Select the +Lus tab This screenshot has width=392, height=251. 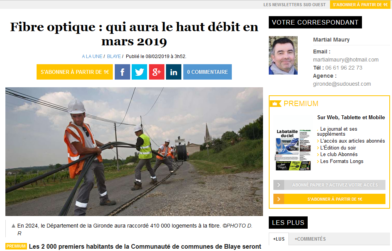[279, 239]
